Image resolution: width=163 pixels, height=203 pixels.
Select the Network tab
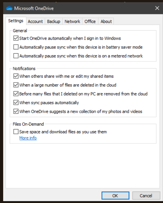(72, 21)
